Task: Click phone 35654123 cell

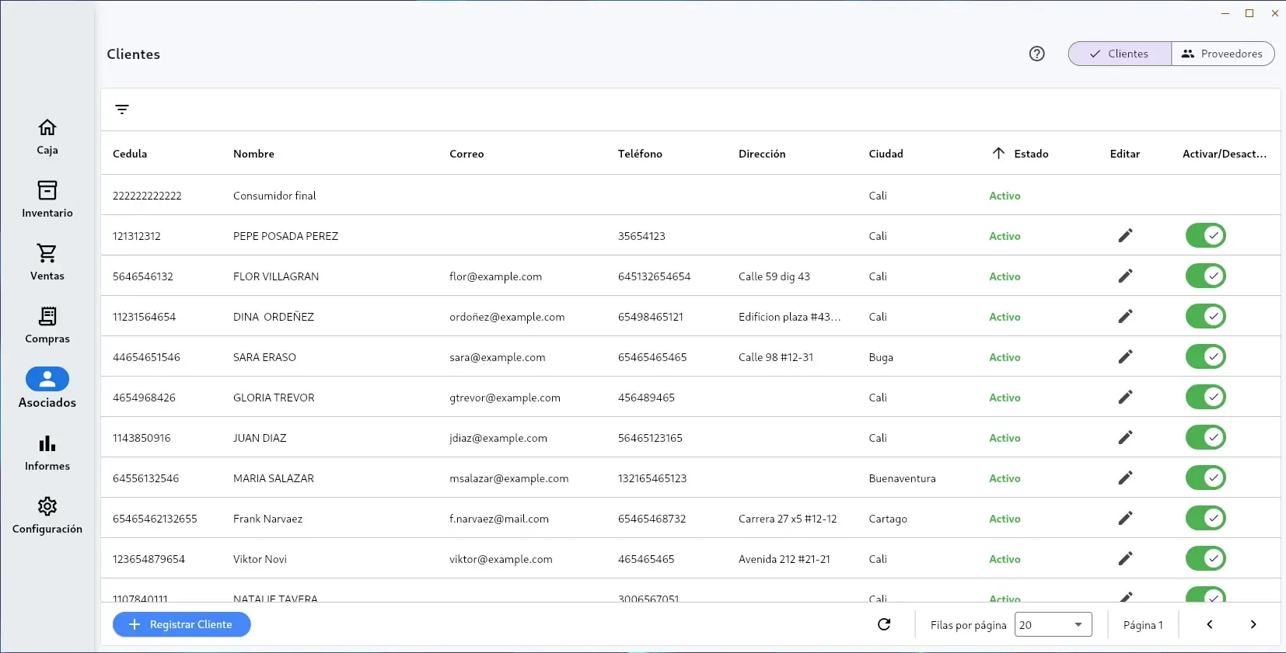Action: [641, 236]
